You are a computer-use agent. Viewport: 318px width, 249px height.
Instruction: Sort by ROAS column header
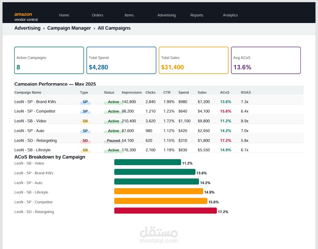(x=246, y=92)
